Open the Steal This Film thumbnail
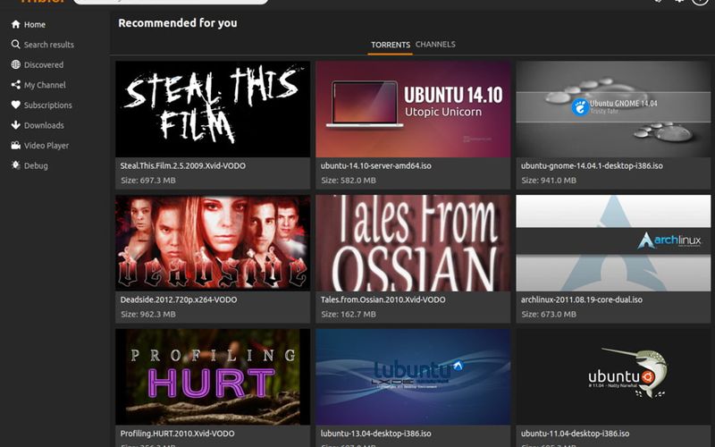 click(213, 109)
